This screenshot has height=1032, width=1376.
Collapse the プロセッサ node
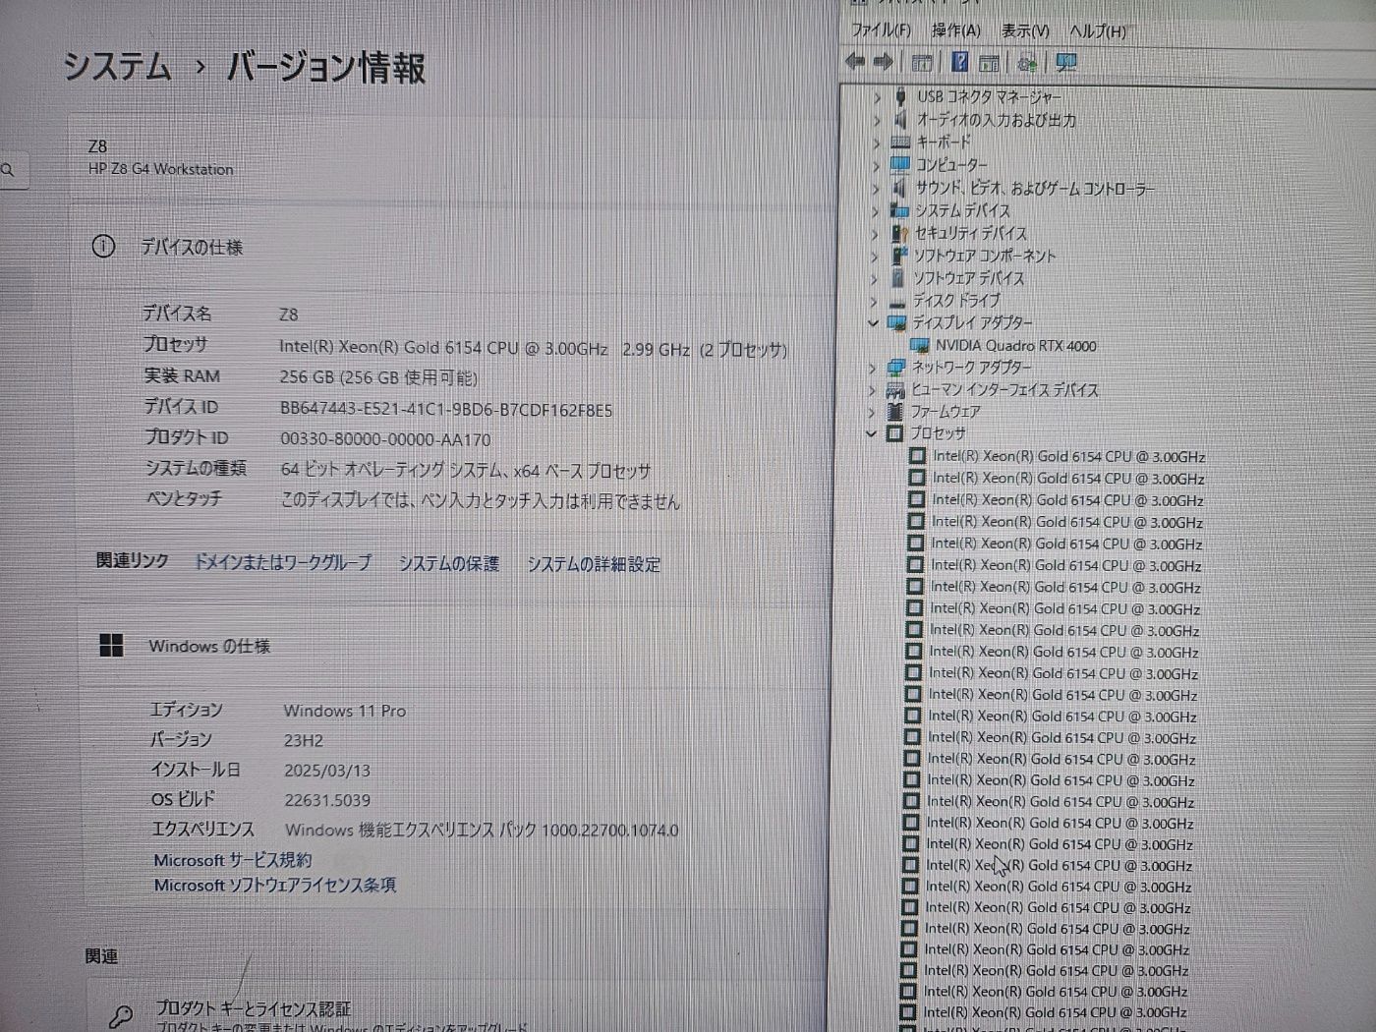coord(872,433)
